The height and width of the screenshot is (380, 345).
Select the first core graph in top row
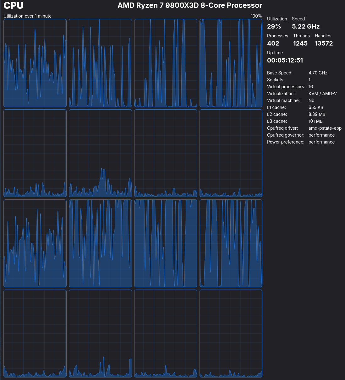click(35, 63)
